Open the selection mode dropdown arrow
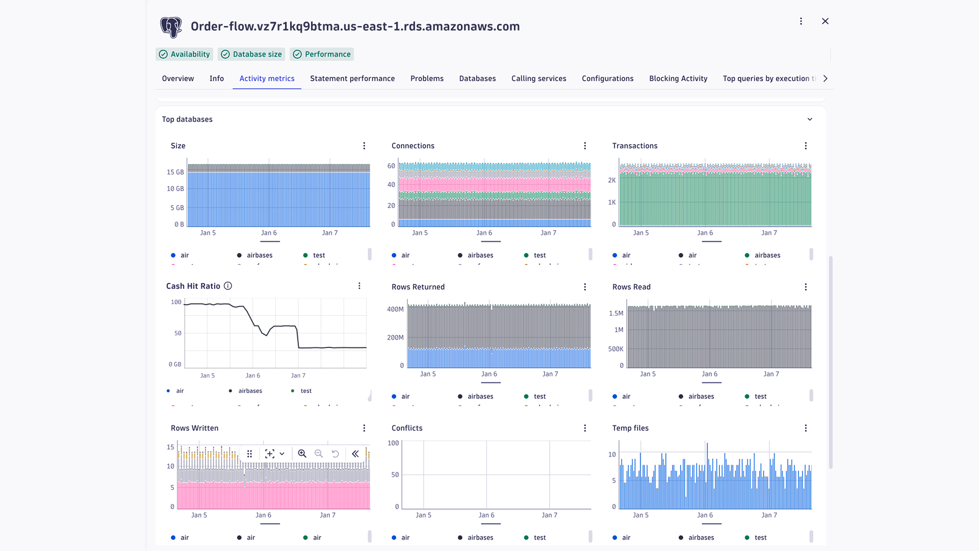Screen dimensions: 979x551 coord(282,454)
